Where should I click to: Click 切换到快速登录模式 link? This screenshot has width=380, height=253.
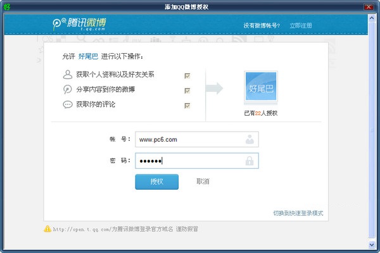298,213
